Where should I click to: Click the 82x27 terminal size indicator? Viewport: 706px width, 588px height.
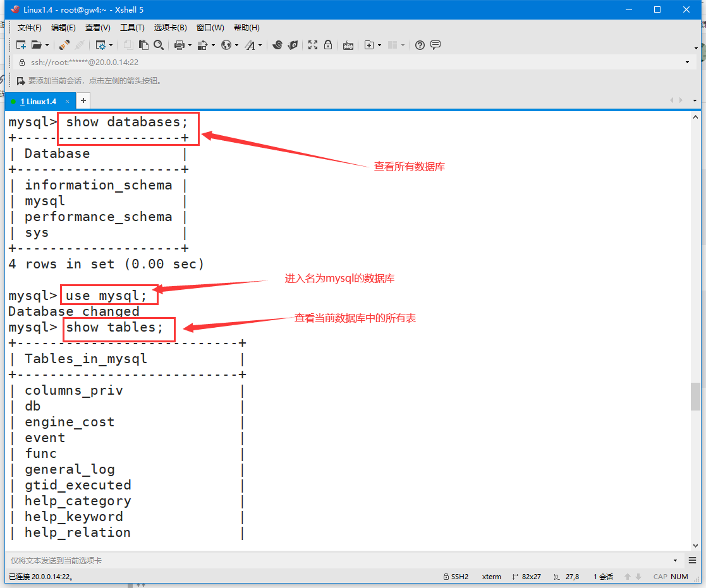pos(526,576)
